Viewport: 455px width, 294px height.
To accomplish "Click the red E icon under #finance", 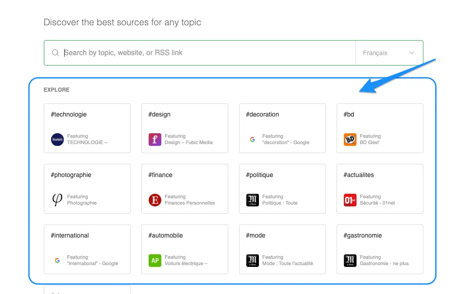I will pos(155,200).
